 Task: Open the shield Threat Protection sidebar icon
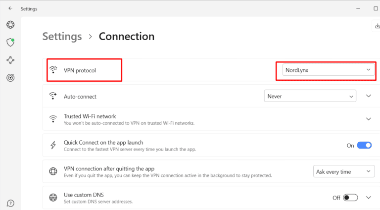[10, 42]
